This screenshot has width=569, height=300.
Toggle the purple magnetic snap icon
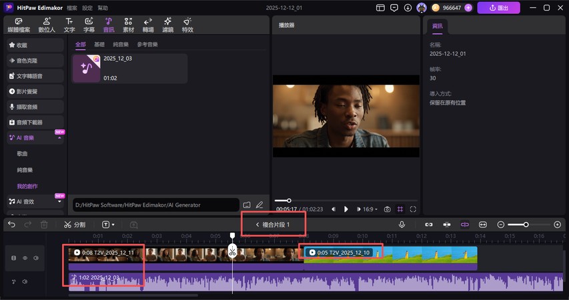(464, 225)
